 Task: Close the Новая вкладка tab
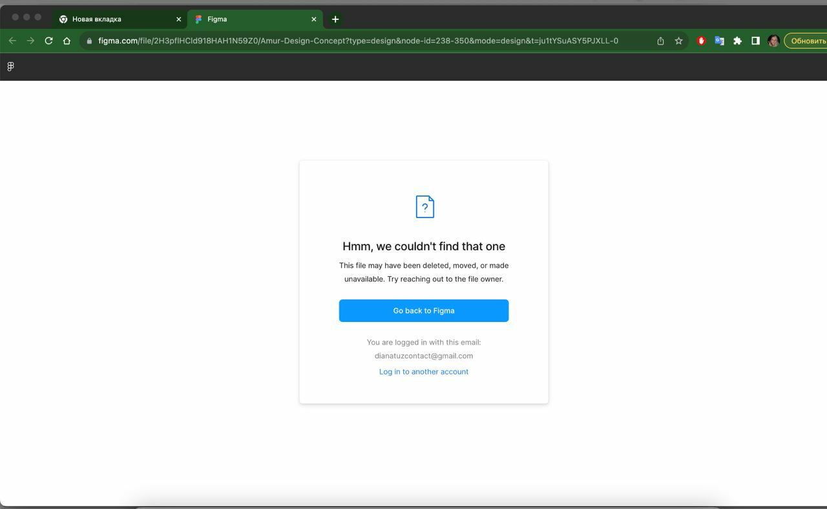[x=179, y=19]
